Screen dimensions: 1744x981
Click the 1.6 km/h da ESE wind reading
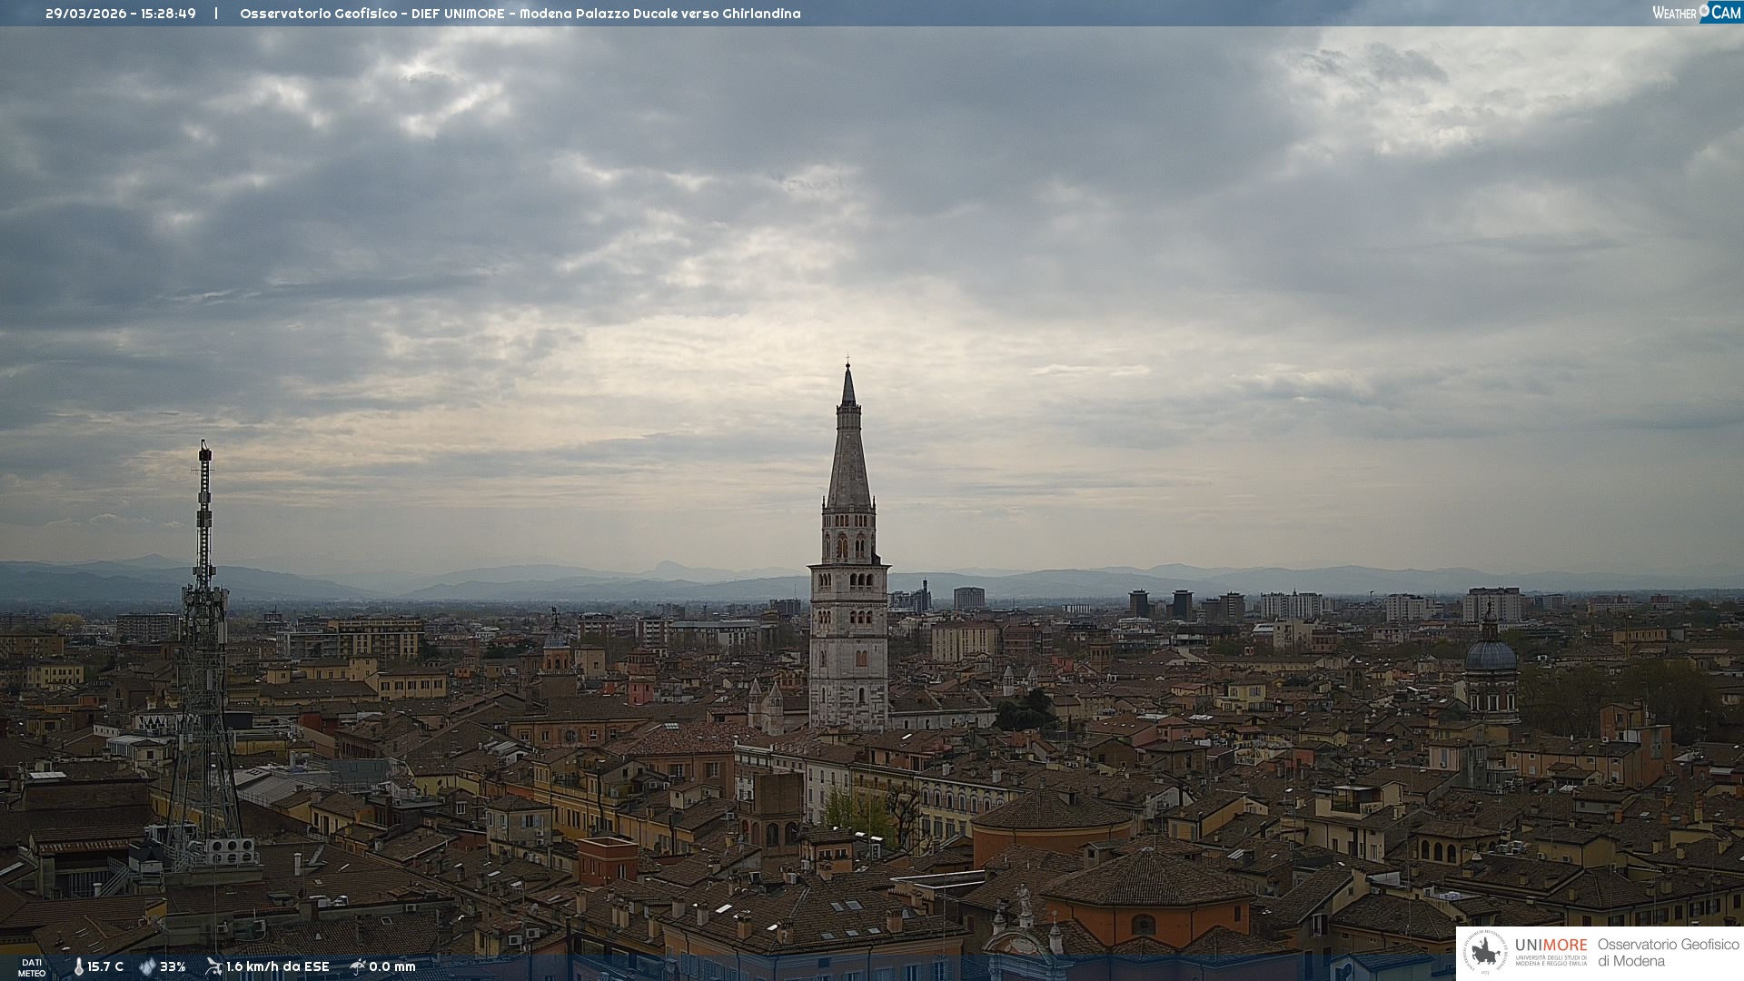coord(277,966)
